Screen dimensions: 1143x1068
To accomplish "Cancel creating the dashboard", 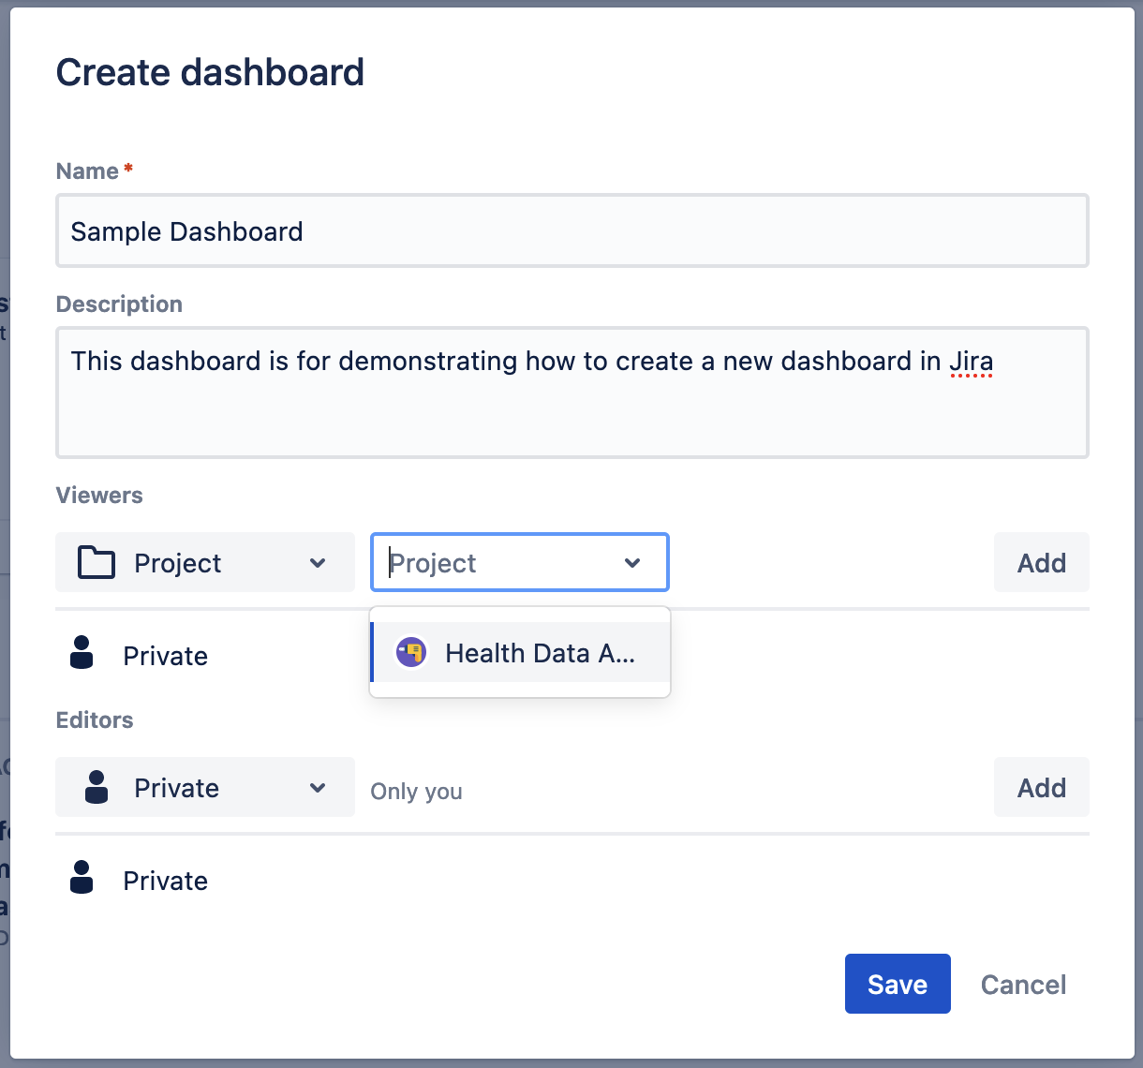I will 1023,985.
